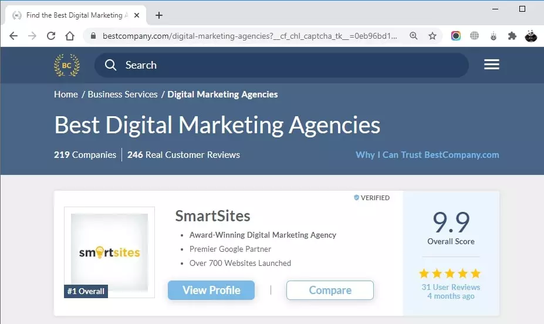Click the search magnifier icon on site
This screenshot has width=544, height=324.
point(111,65)
